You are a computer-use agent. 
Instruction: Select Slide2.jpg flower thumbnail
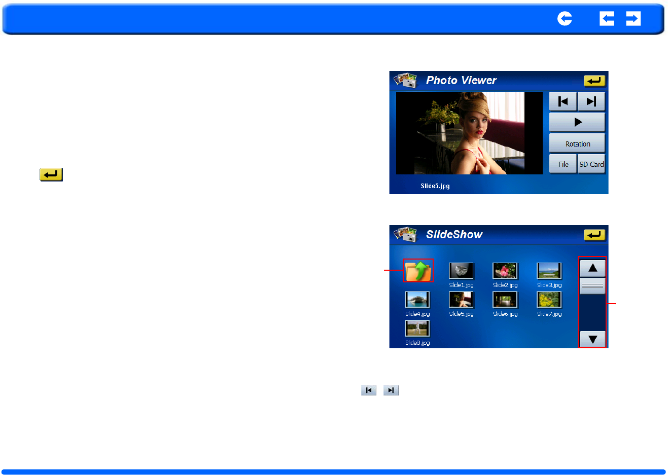pos(505,271)
